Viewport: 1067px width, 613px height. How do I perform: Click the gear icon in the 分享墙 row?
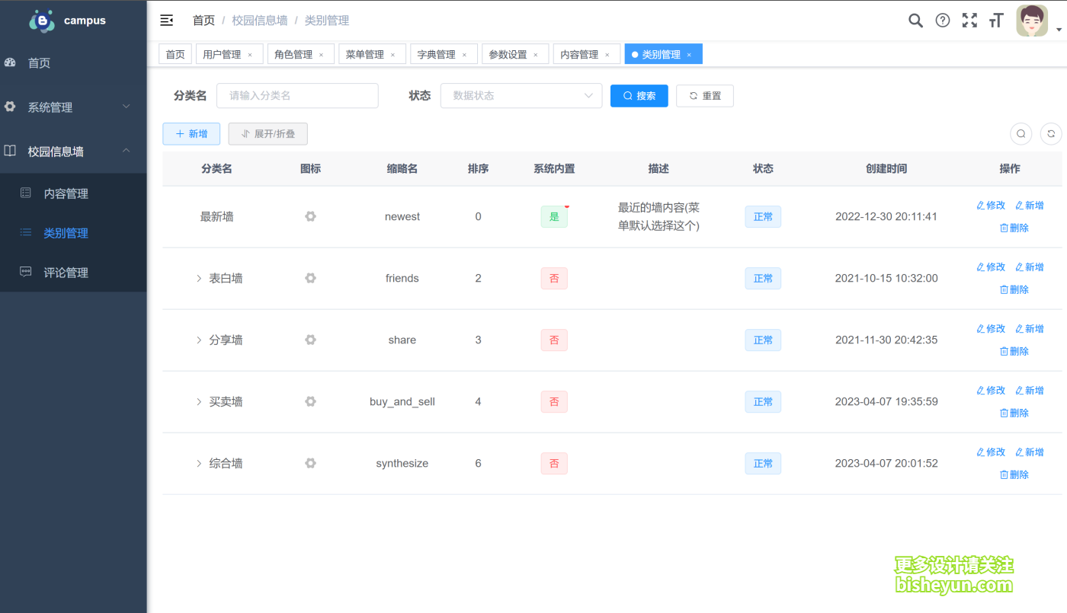pyautogui.click(x=310, y=340)
